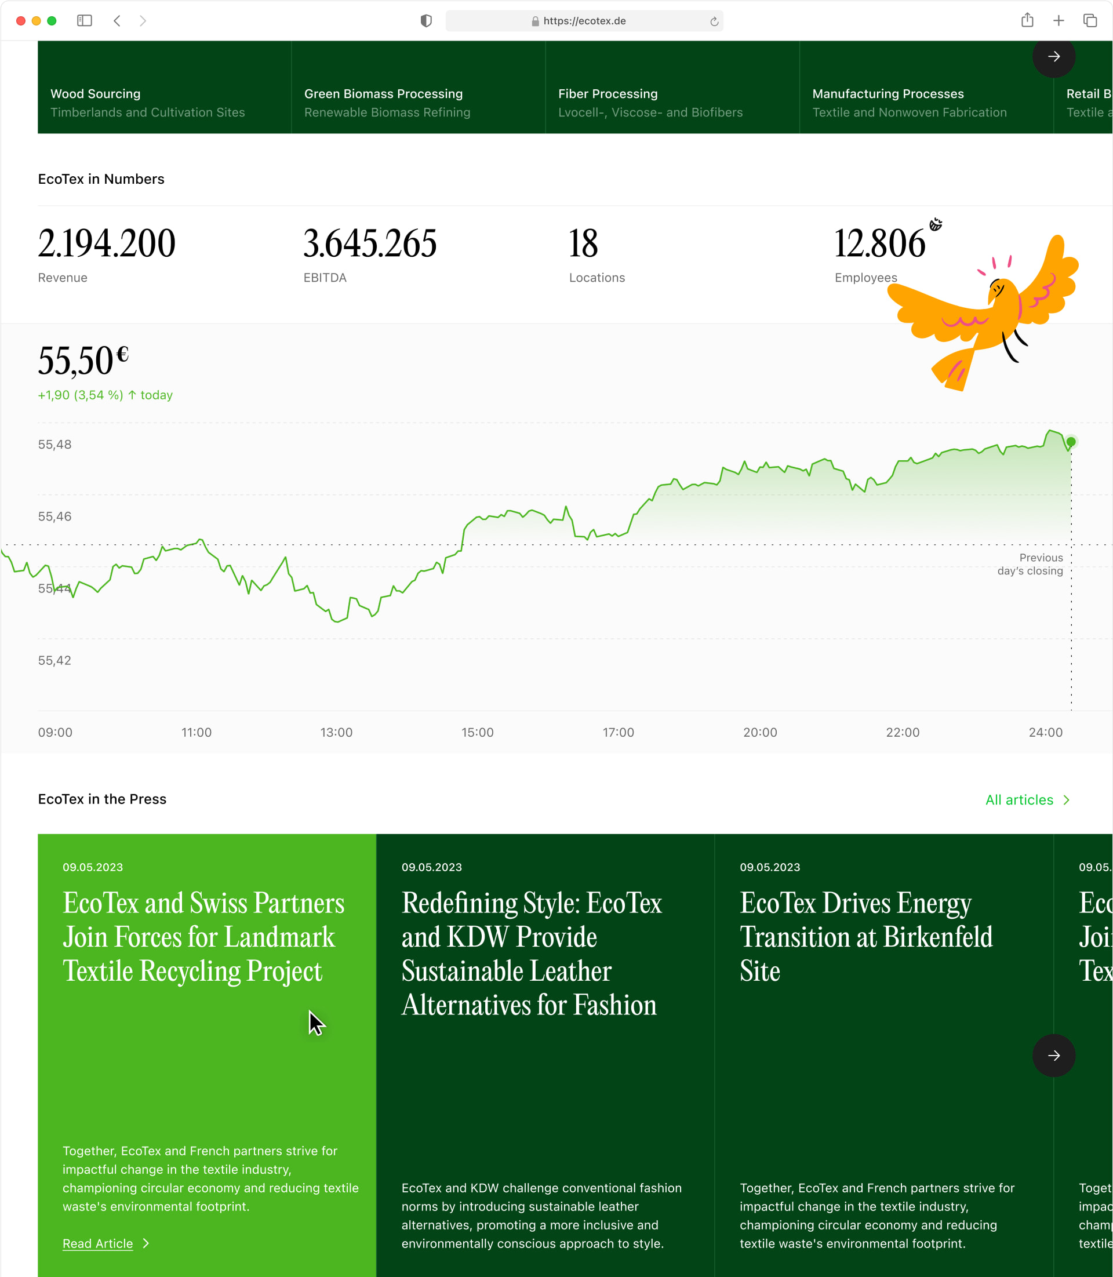Image resolution: width=1113 pixels, height=1277 pixels.
Task: Advance the press articles carousel arrow
Action: click(1054, 1055)
